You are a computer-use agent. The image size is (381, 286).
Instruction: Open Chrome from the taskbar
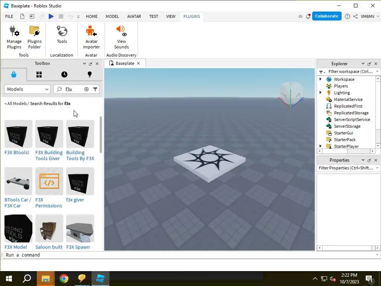64,279
